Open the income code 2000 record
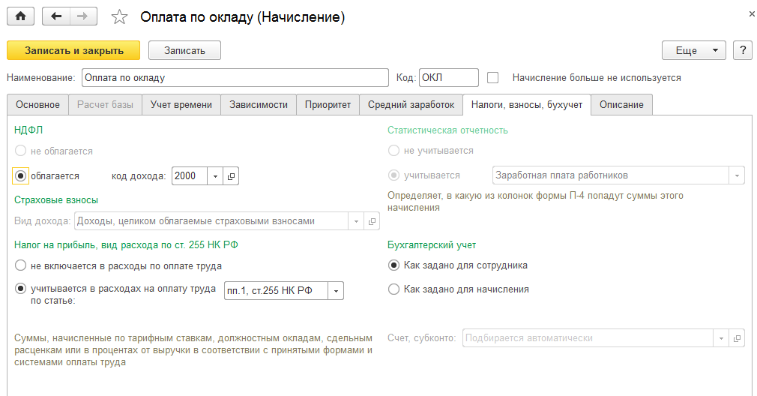757x396 pixels. (x=231, y=176)
